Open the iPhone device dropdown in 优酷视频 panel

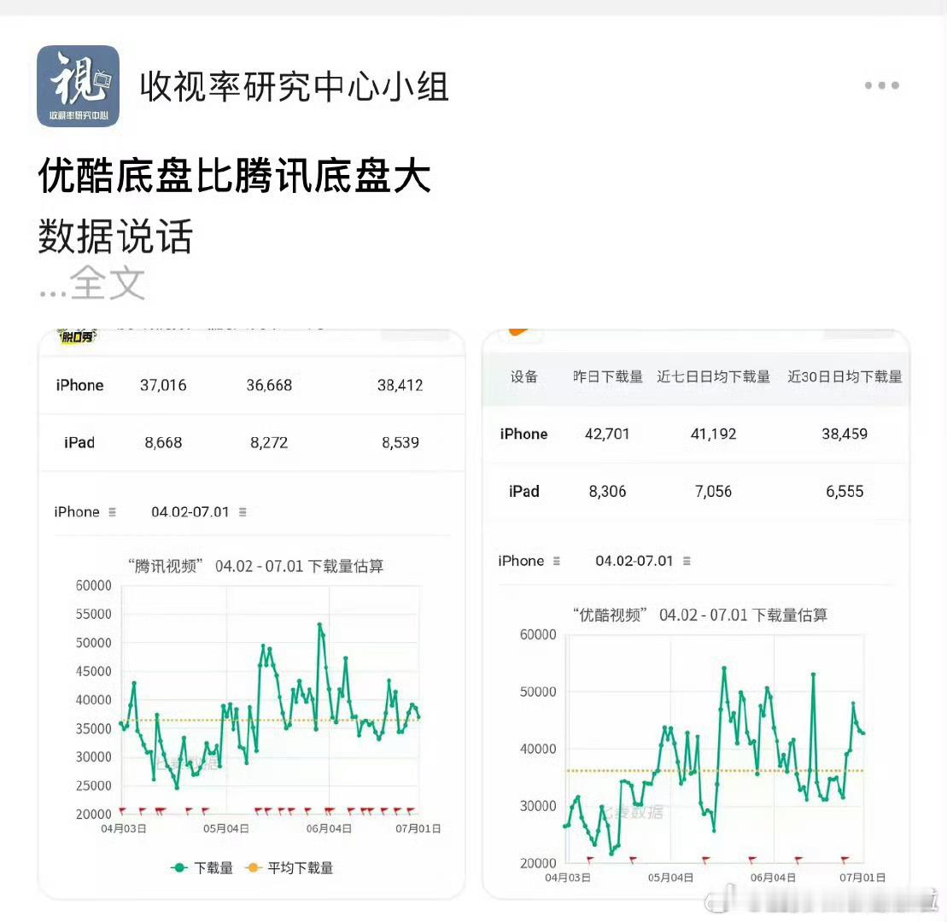[529, 561]
